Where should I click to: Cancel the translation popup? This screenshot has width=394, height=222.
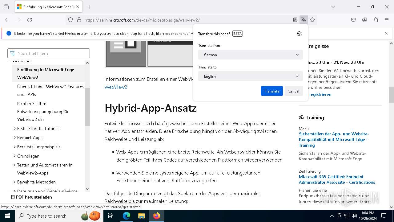pos(294,91)
